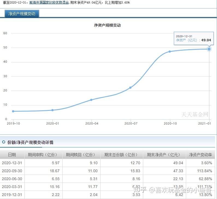Viewport: 217px width, 199px height.
Task: Click the 2020-10 data point on chart
Action: coord(170,51)
